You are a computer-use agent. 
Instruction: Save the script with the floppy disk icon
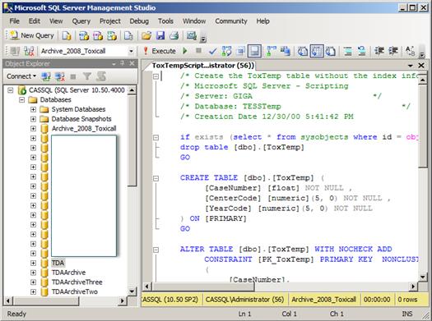160,36
